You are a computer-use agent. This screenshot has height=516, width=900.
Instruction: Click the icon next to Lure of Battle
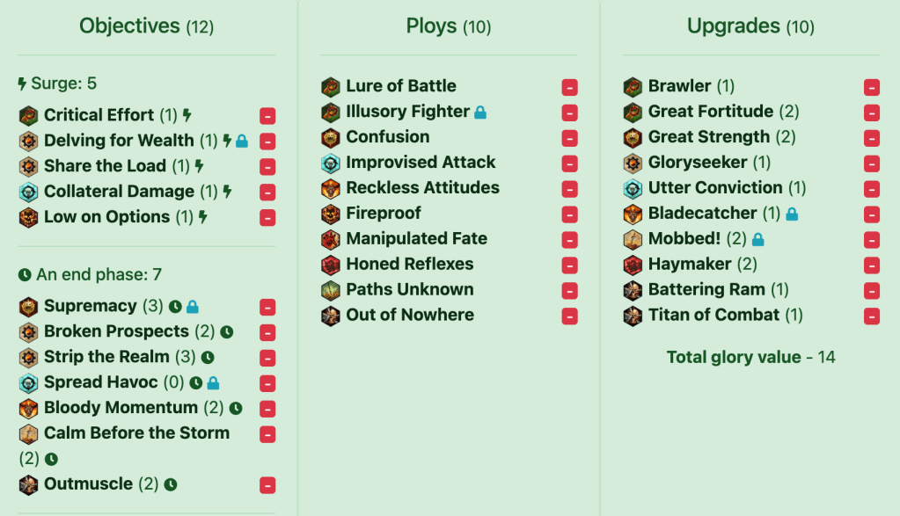(x=330, y=86)
